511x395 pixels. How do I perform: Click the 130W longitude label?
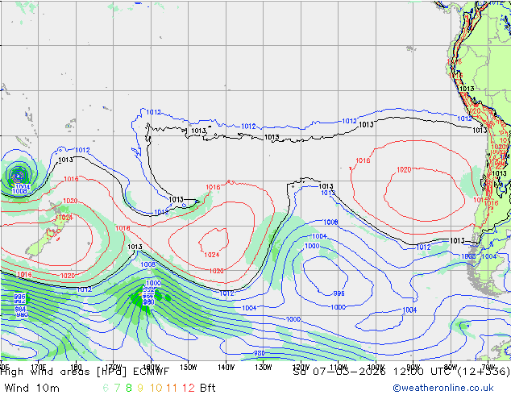pos(263,368)
